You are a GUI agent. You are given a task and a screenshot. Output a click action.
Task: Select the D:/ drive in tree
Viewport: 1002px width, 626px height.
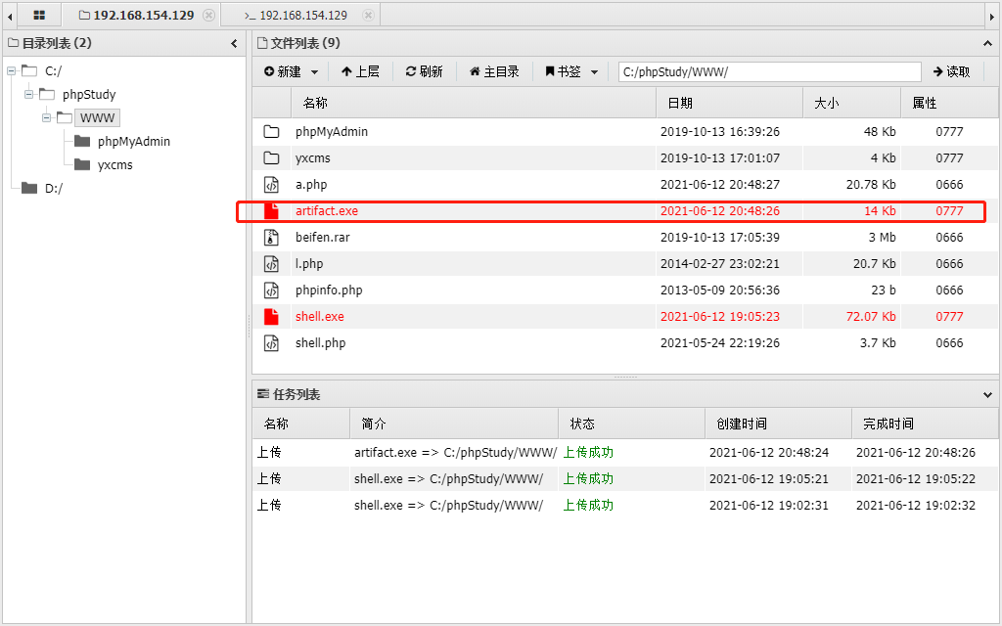pyautogui.click(x=54, y=189)
